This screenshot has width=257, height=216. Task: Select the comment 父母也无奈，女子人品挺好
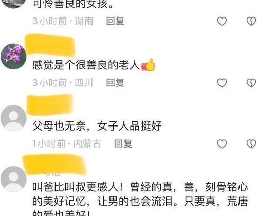point(97,126)
